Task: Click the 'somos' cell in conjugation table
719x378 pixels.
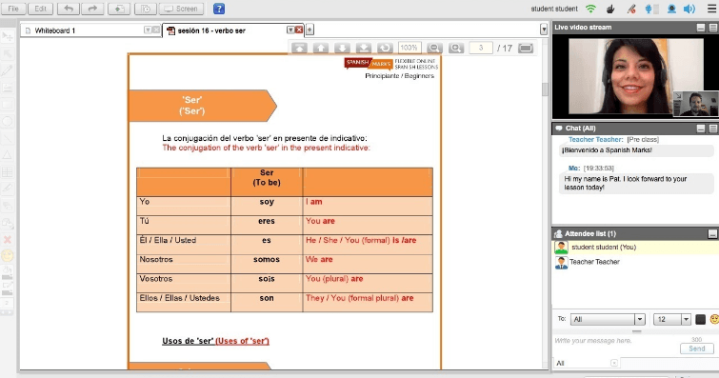Action: (267, 260)
